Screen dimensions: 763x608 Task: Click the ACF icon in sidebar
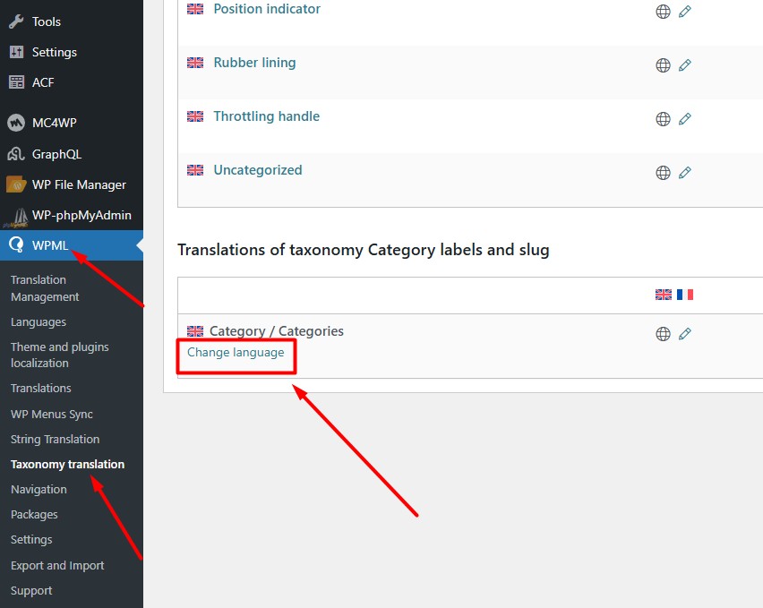pyautogui.click(x=16, y=82)
